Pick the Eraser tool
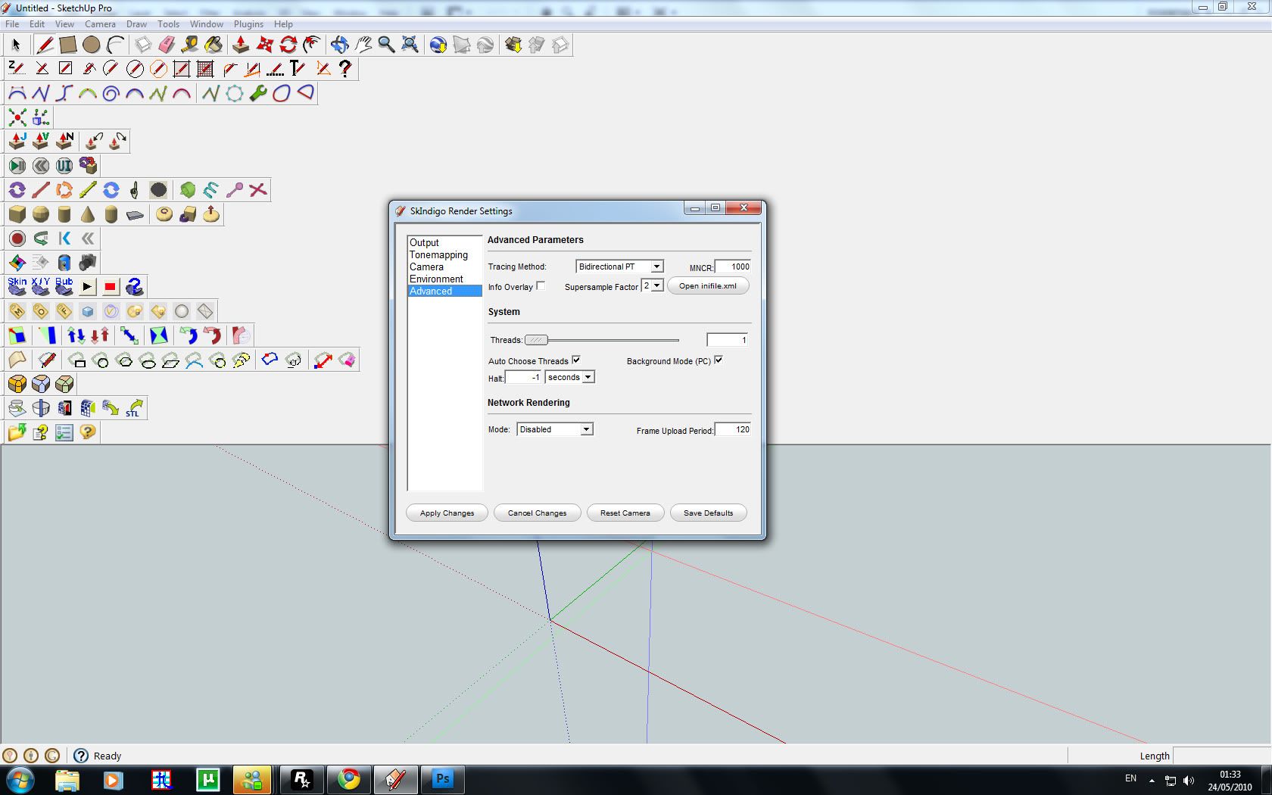Image resolution: width=1272 pixels, height=795 pixels. coord(167,45)
